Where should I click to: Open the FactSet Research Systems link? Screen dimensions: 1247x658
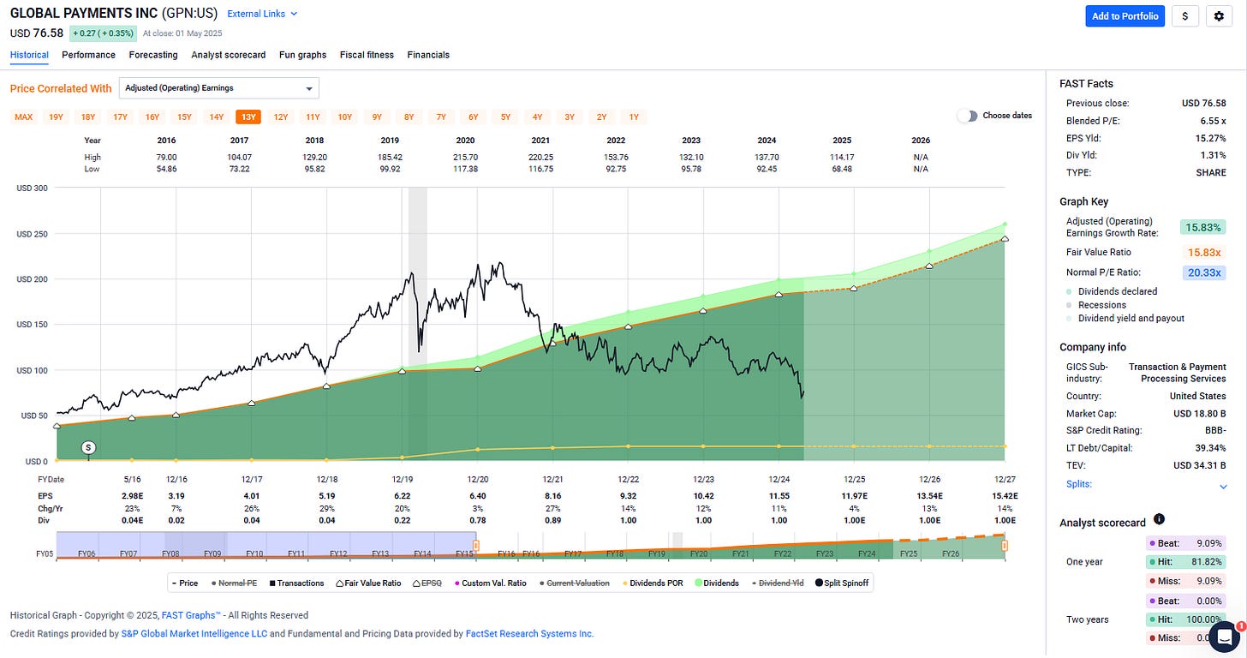(528, 633)
